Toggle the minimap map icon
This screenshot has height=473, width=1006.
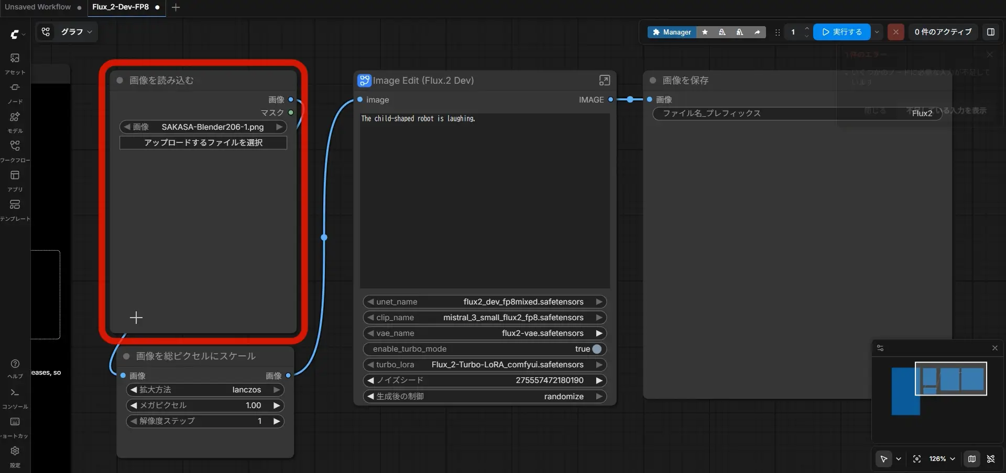pos(972,459)
